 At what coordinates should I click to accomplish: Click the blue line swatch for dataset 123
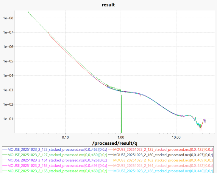(4, 149)
